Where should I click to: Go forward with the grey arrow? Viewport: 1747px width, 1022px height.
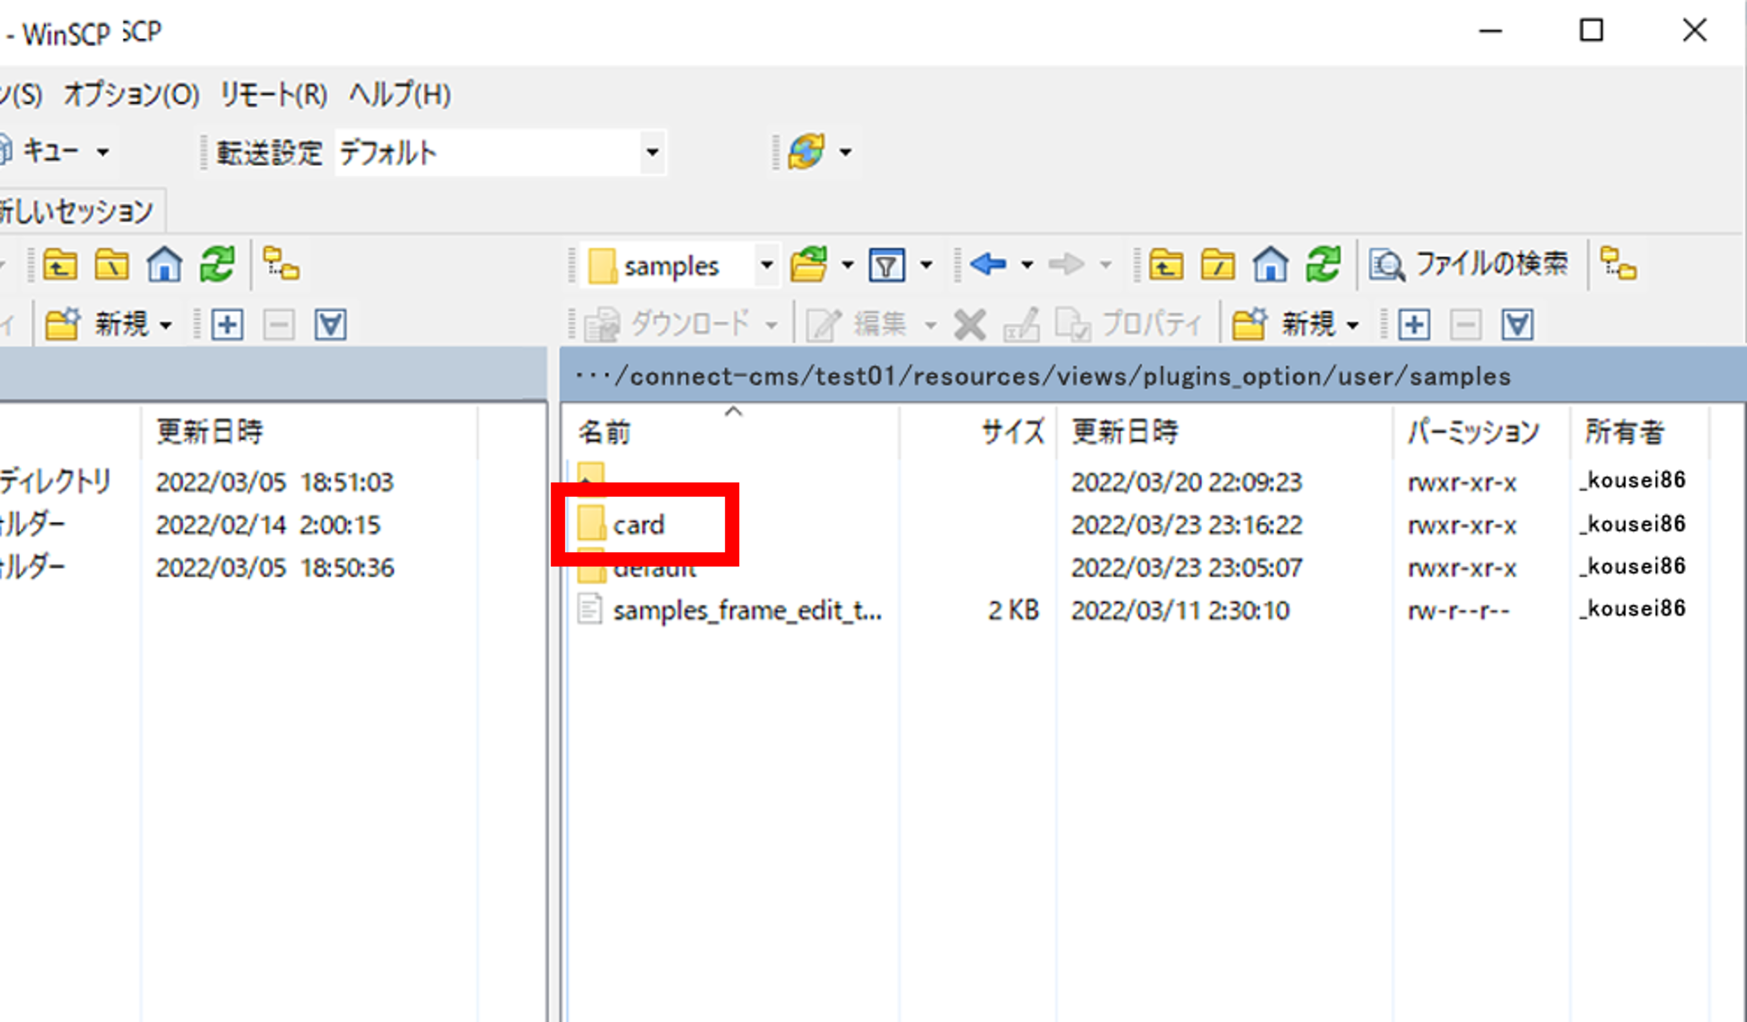tap(1066, 264)
